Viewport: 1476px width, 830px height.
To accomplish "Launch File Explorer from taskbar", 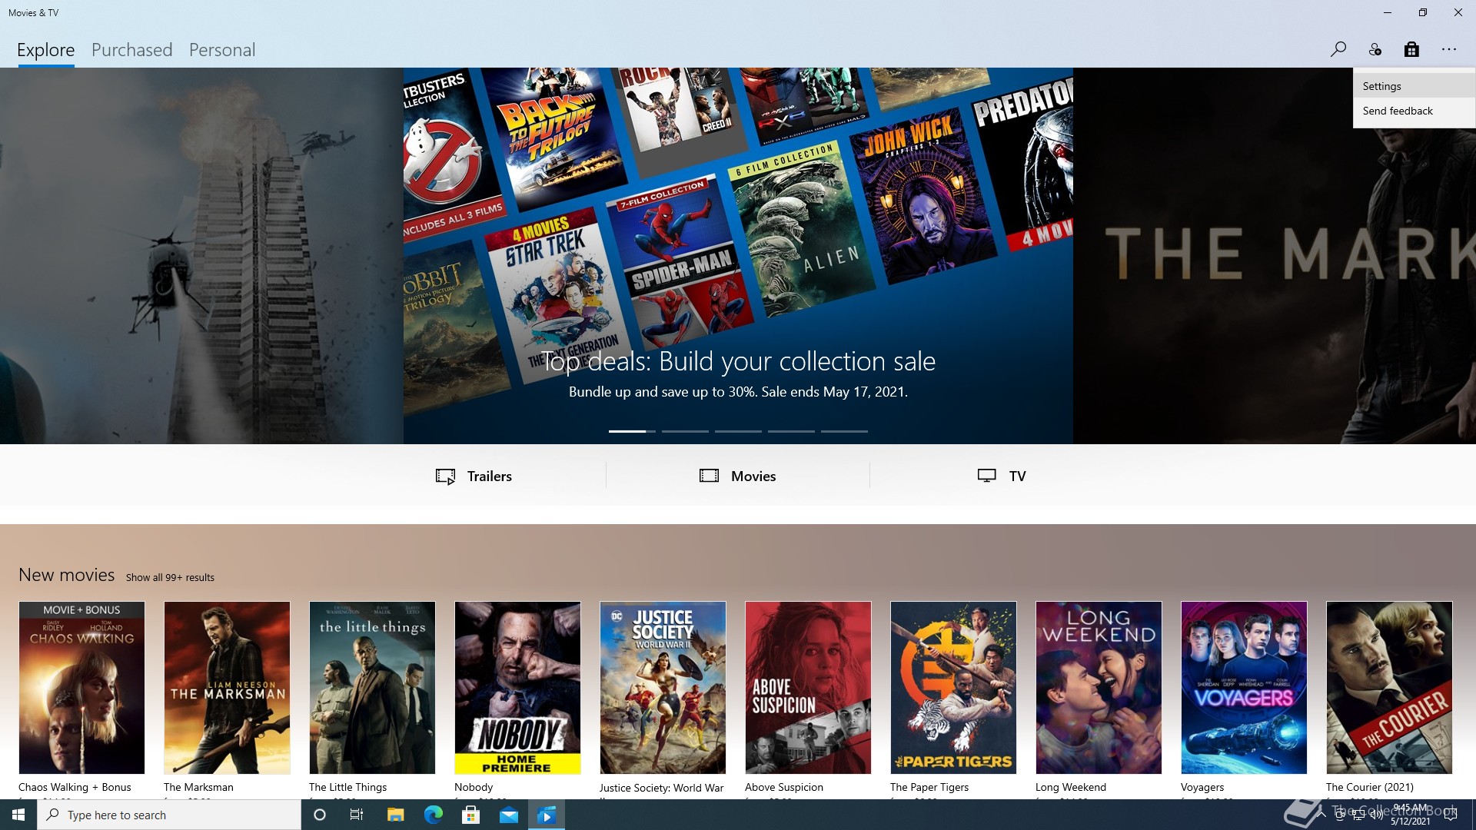I will [x=395, y=815].
